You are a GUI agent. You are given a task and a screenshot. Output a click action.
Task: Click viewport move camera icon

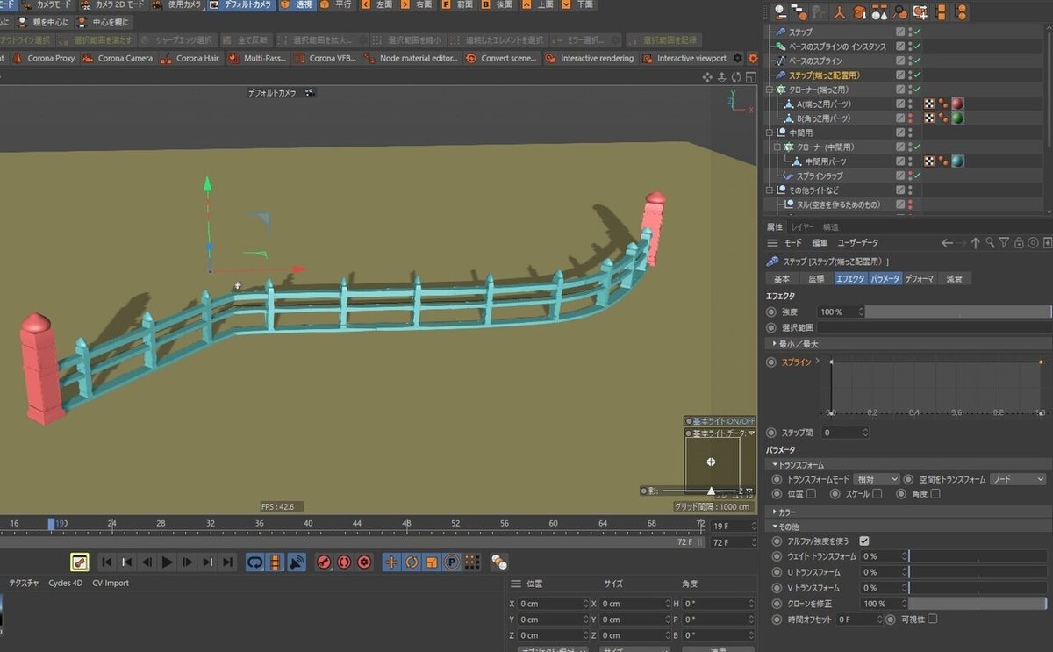click(x=707, y=77)
